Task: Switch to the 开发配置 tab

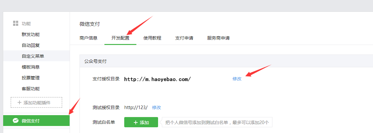Action: tap(120, 38)
